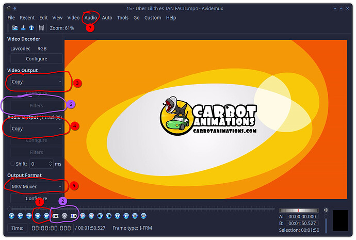356x240 pixels.
Task: Click the black audio meter box
Action: point(340,220)
